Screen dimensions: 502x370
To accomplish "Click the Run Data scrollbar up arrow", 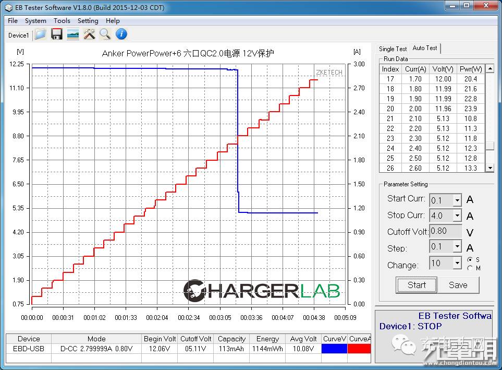I will click(x=490, y=68).
